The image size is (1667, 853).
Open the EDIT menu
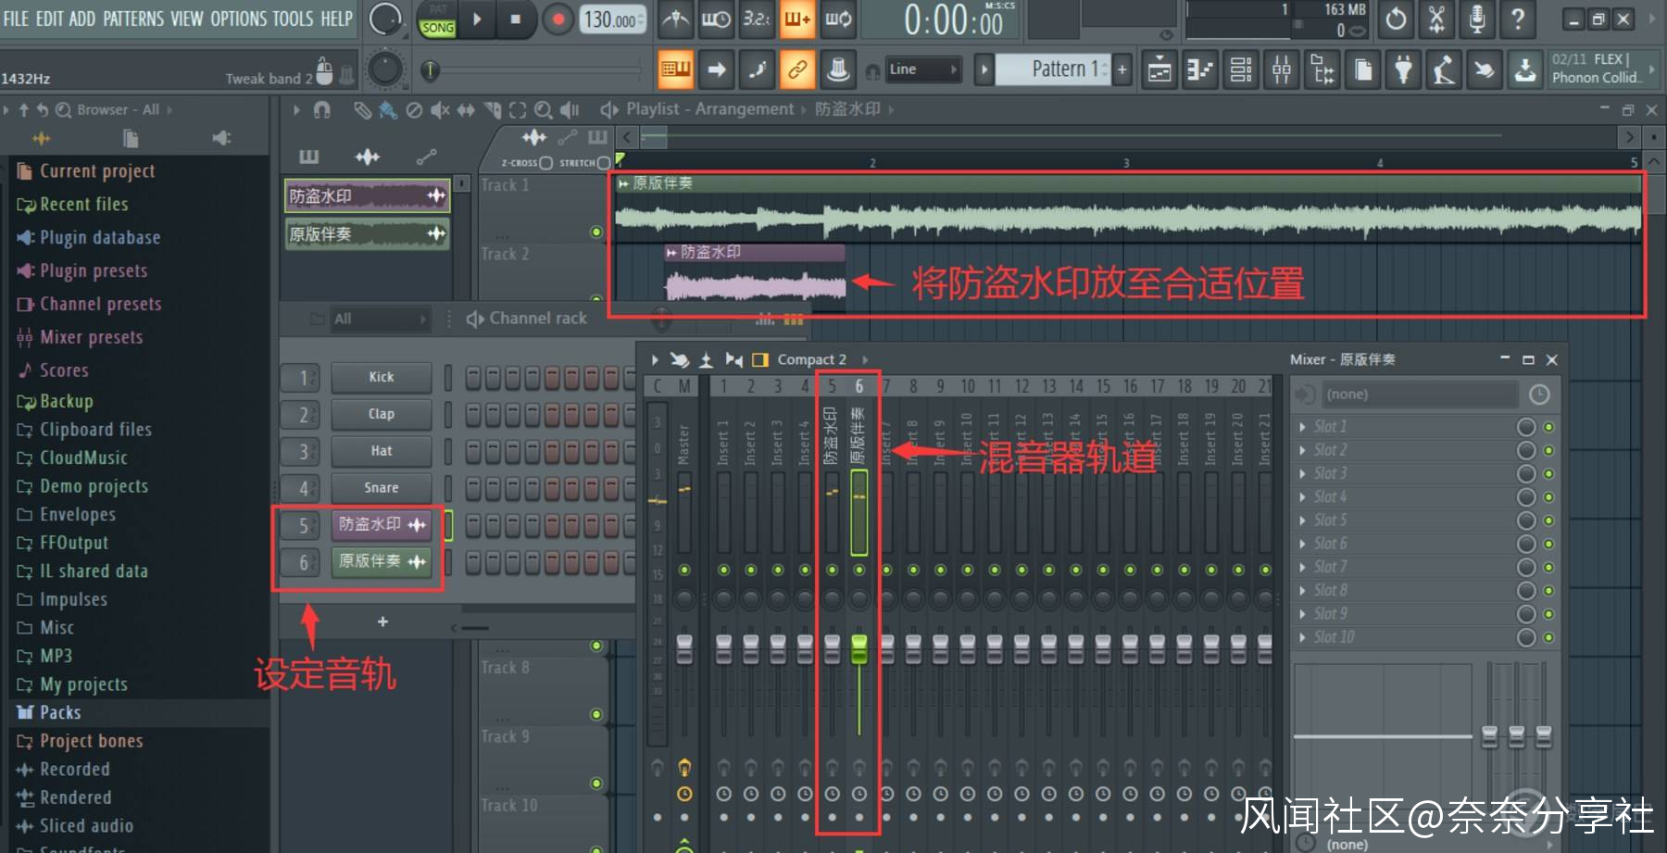(x=49, y=19)
